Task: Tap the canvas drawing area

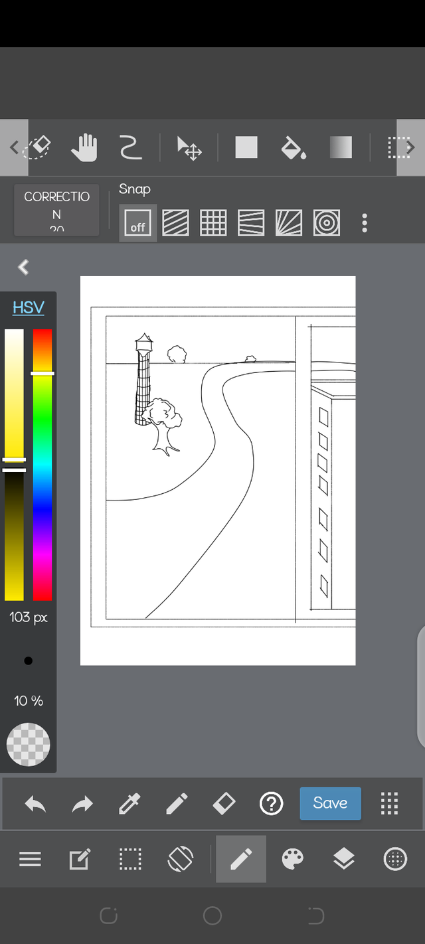Action: [x=218, y=471]
